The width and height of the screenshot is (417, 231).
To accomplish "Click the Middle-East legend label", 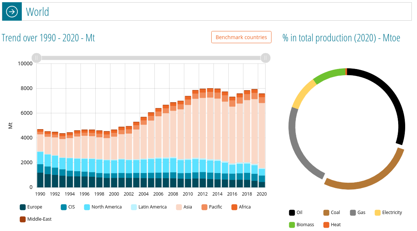I will 40,219.
